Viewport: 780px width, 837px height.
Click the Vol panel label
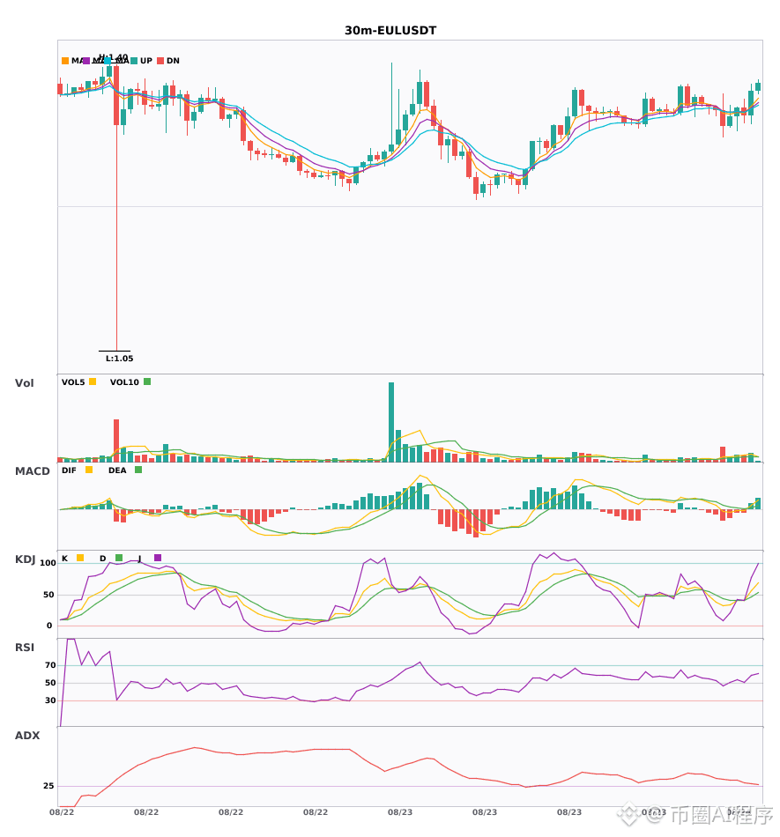[24, 383]
